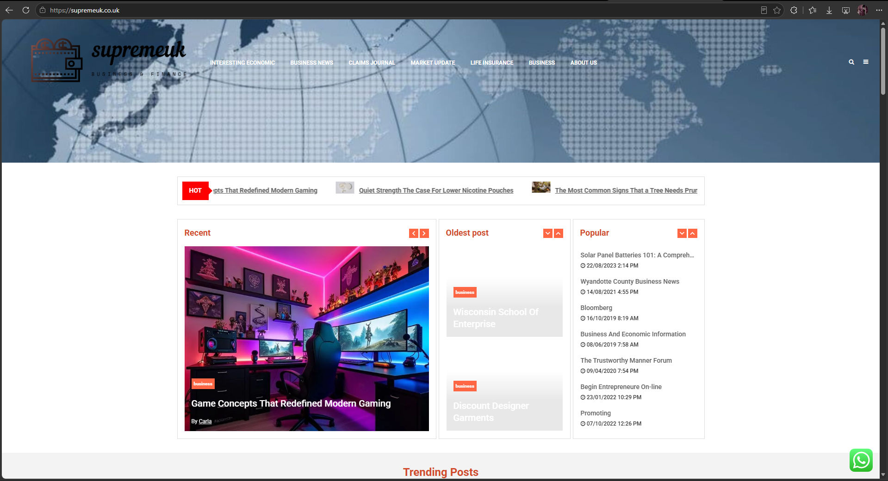The width and height of the screenshot is (888, 481).
Task: Show next Recent post arrow
Action: point(424,233)
